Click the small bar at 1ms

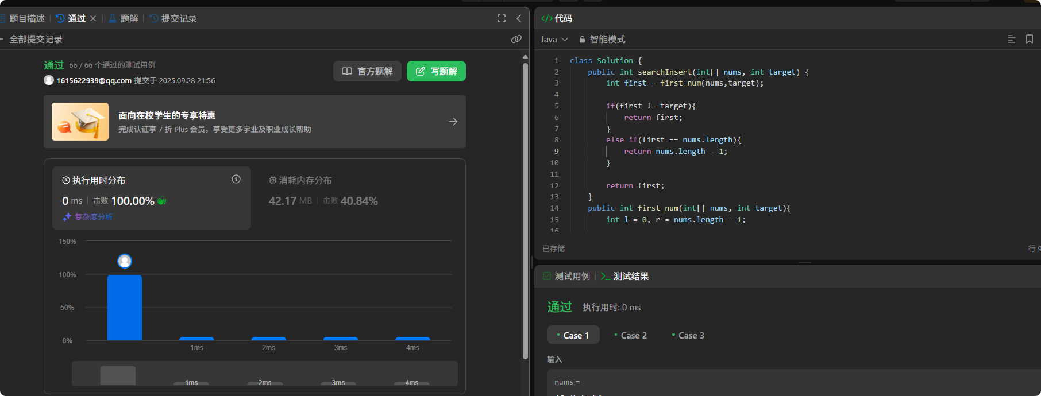(x=196, y=339)
